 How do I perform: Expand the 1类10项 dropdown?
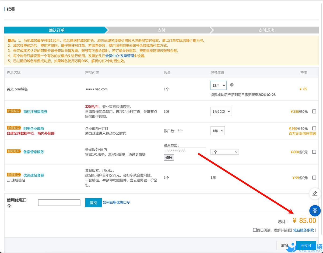coord(221,112)
